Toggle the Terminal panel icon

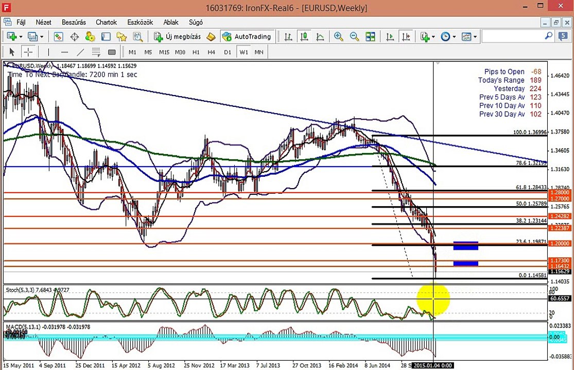(106, 36)
